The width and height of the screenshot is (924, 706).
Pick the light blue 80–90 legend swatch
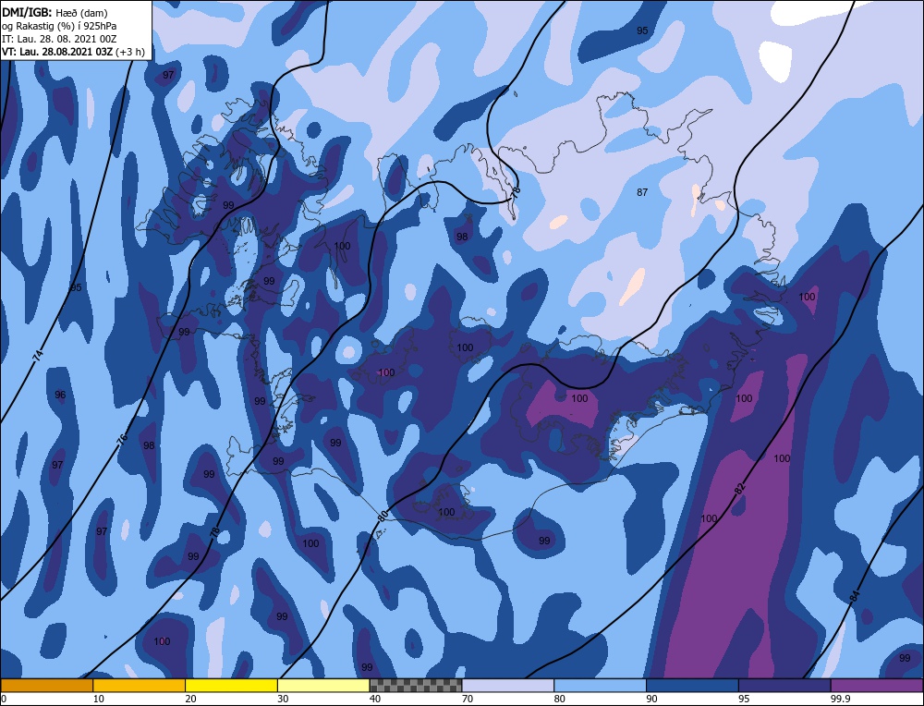click(x=600, y=686)
